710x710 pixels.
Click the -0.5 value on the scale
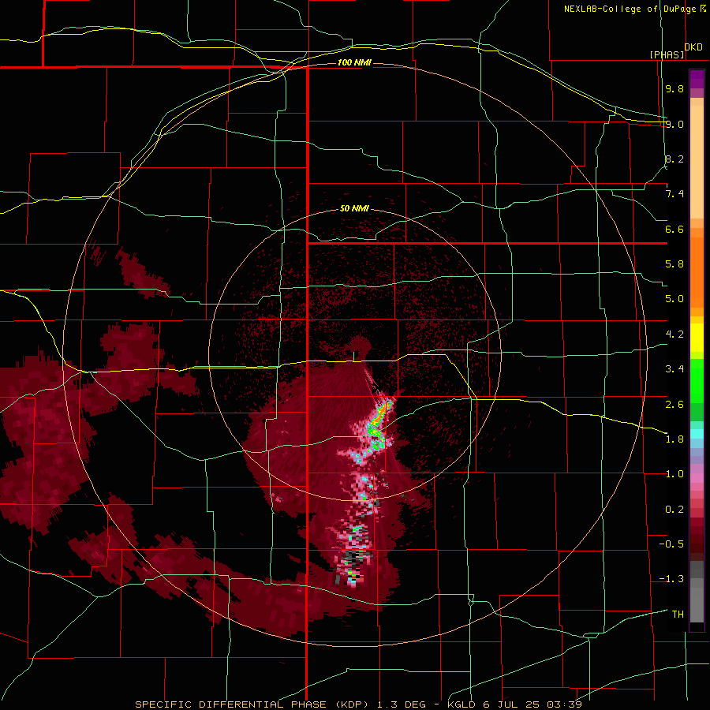tap(671, 544)
